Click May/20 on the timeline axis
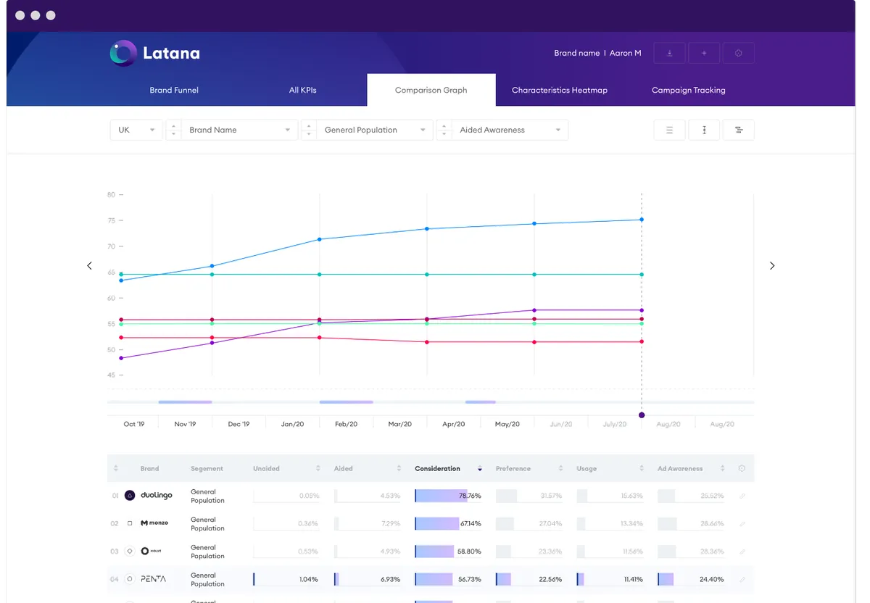Screen dimensions: 870x603 click(x=507, y=424)
